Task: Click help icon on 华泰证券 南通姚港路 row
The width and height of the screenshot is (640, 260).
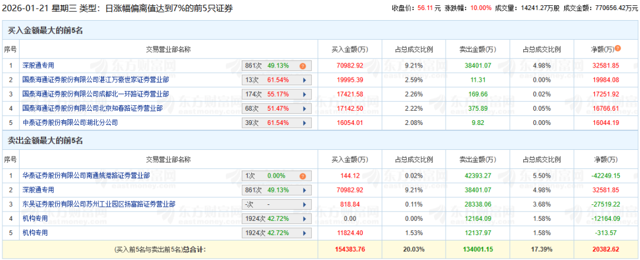Action: point(302,176)
